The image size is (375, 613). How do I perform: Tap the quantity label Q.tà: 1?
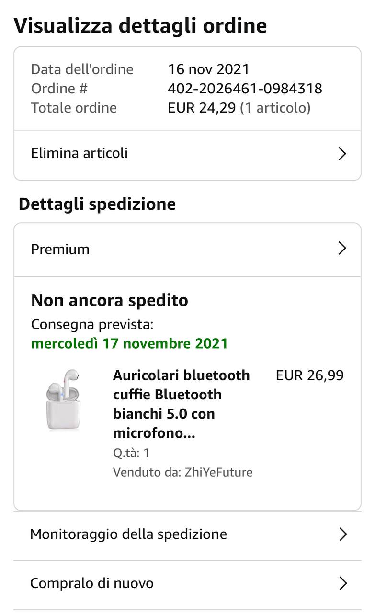coord(131,453)
